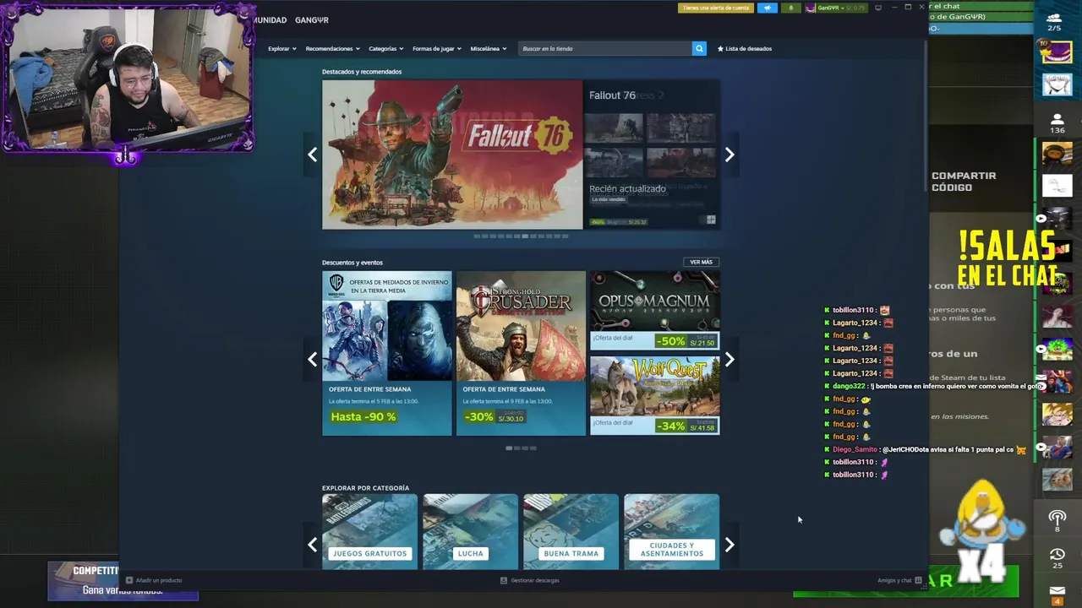Open the notifications bell icon
Image resolution: width=1082 pixels, height=608 pixels.
point(791,8)
